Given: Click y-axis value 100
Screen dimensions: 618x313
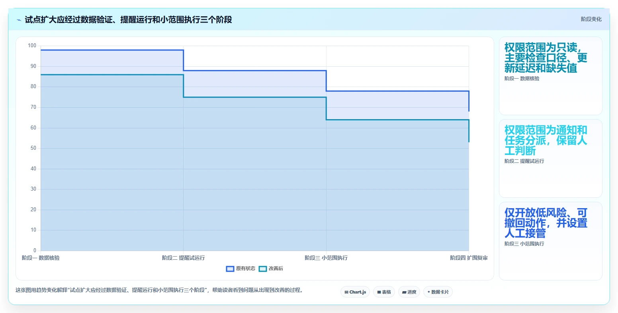Looking at the screenshot, I should coord(32,46).
